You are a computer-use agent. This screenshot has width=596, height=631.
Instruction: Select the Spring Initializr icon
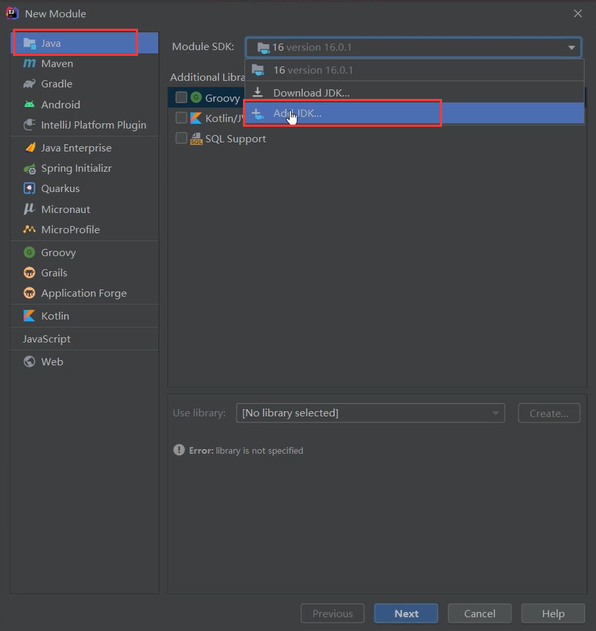(x=29, y=168)
